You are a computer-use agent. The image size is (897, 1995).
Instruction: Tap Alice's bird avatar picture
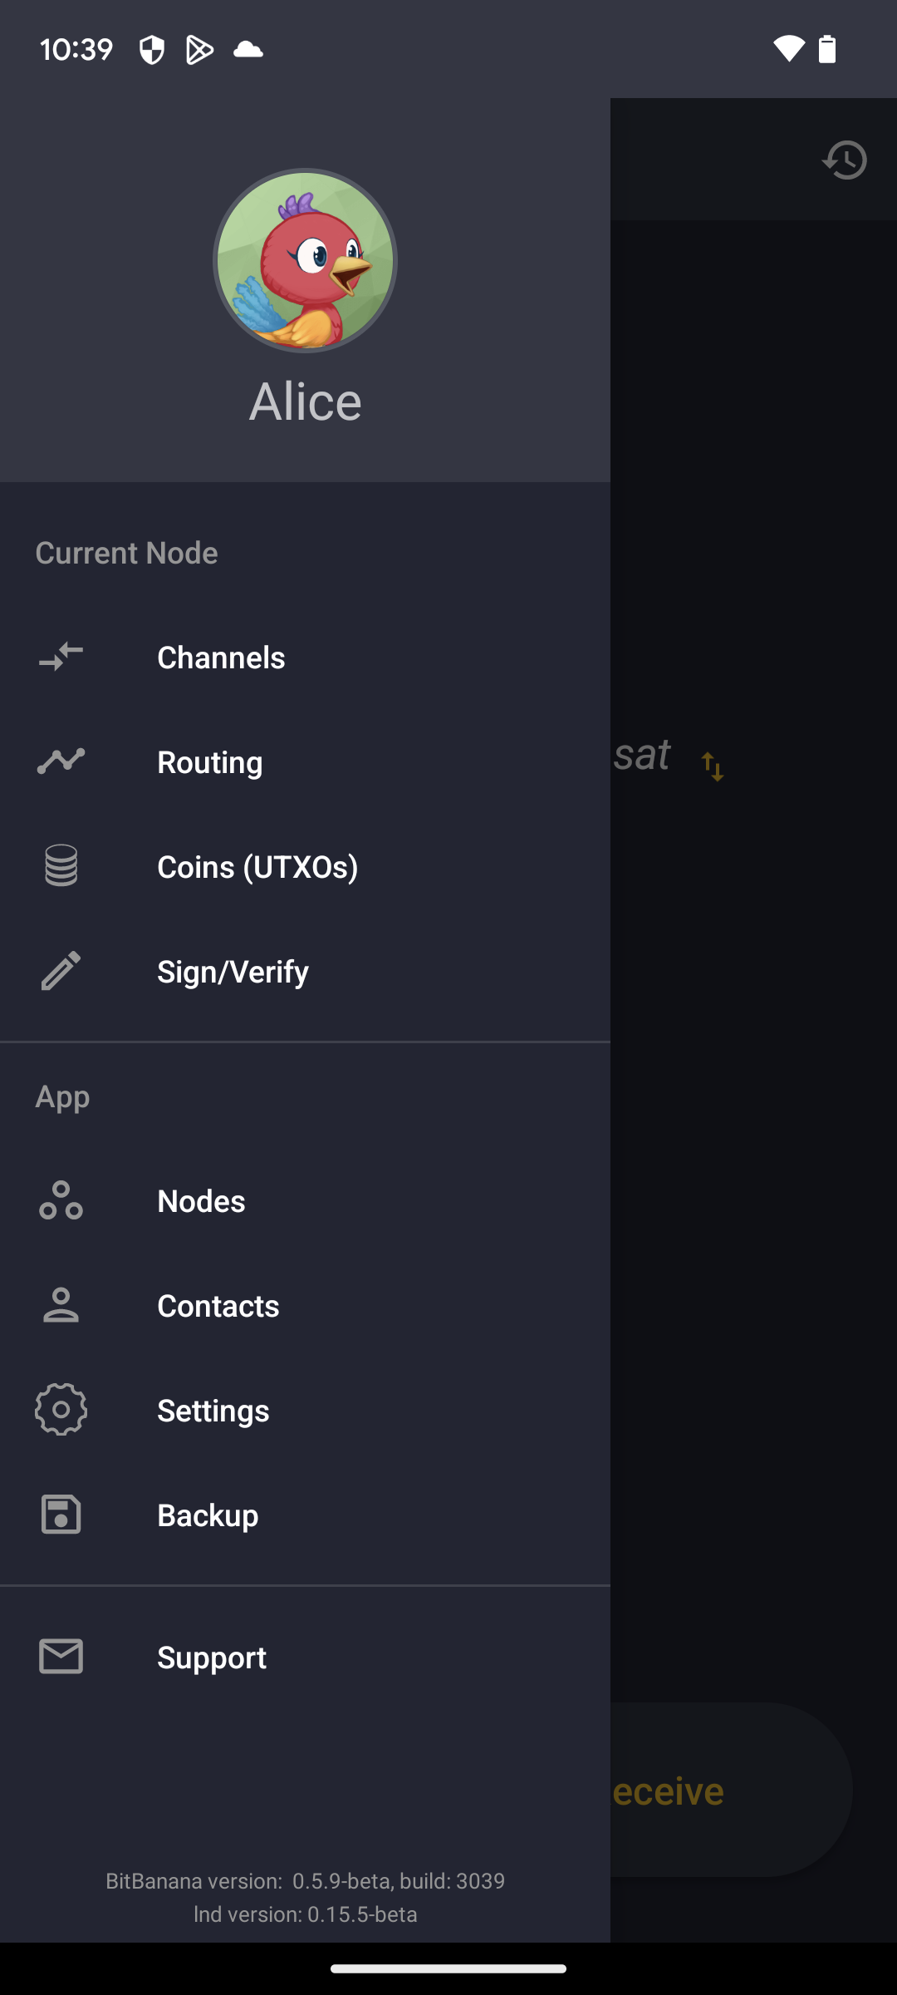305,261
